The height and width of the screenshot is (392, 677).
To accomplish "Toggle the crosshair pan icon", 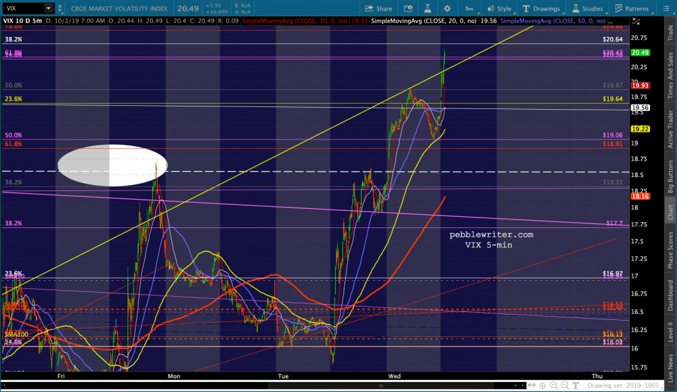I will (542, 385).
